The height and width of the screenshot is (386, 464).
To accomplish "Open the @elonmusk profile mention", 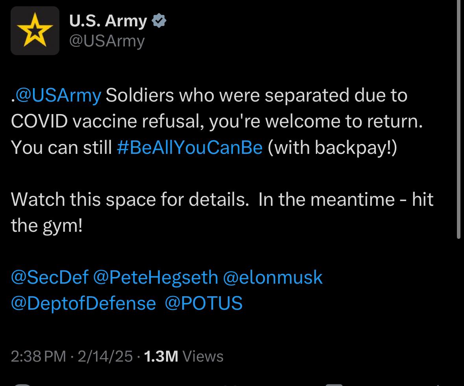I will pos(273,277).
